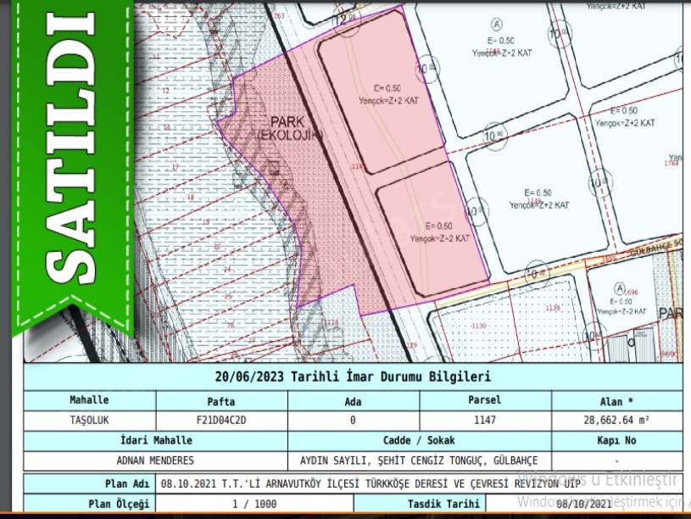Select the 28,662.64 m² area value

tap(616, 420)
